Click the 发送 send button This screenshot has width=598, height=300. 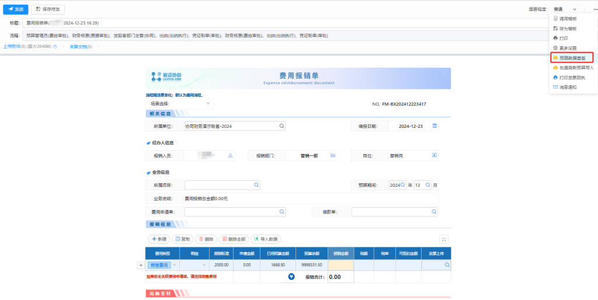15,9
